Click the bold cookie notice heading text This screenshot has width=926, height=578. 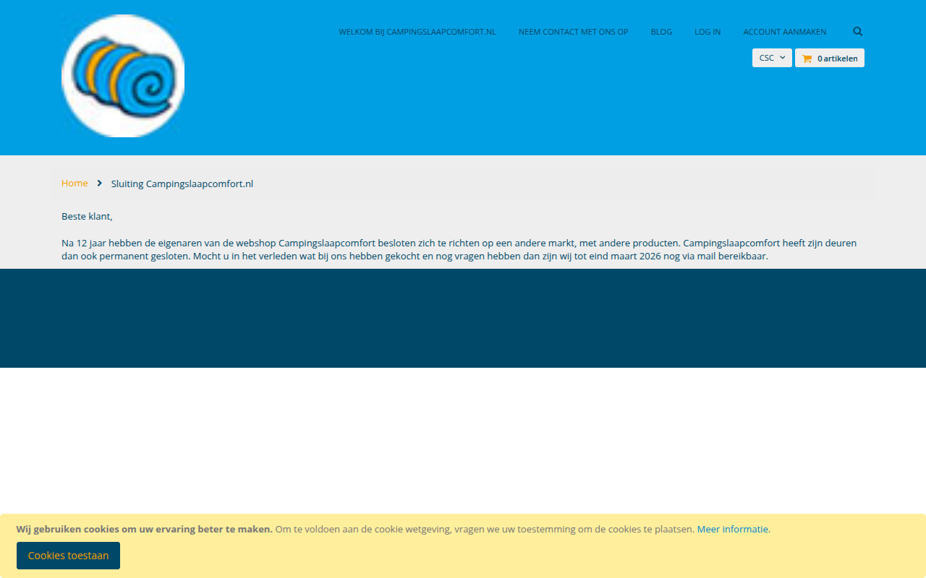145,529
